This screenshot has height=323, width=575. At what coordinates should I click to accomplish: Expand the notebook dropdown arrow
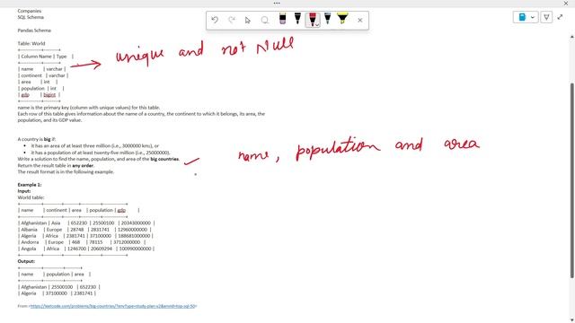(x=533, y=17)
